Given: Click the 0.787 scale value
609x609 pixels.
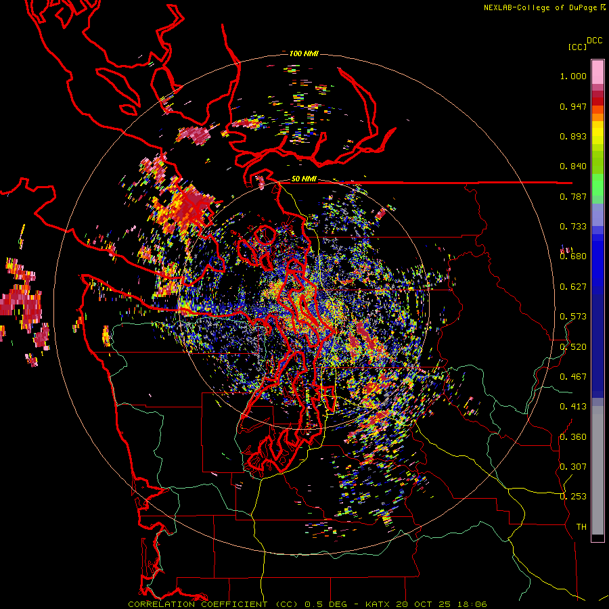Looking at the screenshot, I should (x=573, y=196).
